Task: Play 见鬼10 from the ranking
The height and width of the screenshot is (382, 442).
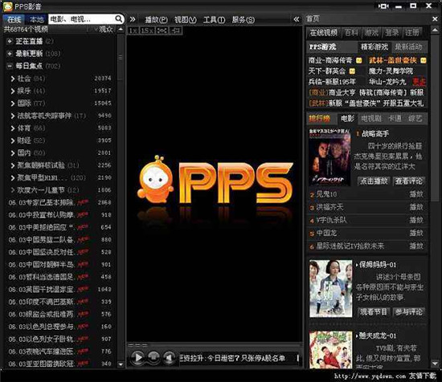Action: coord(416,194)
